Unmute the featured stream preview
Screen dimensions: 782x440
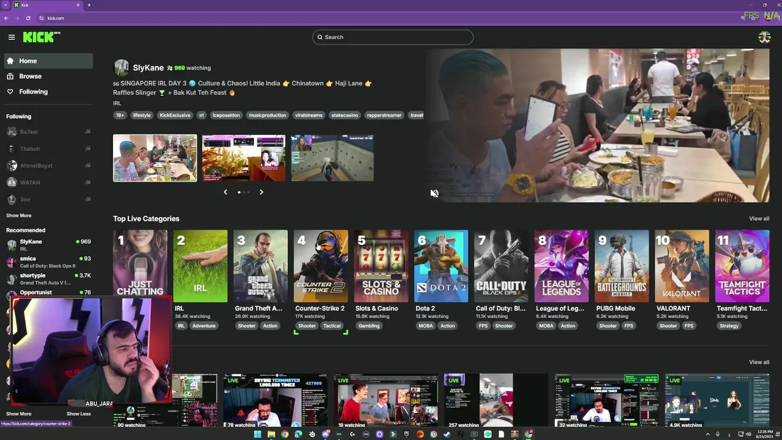click(x=434, y=193)
